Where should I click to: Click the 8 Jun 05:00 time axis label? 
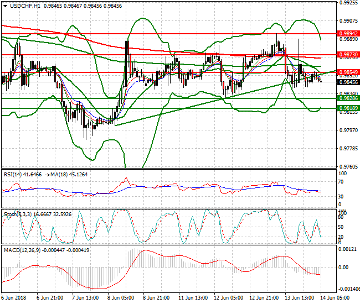point(121,298)
